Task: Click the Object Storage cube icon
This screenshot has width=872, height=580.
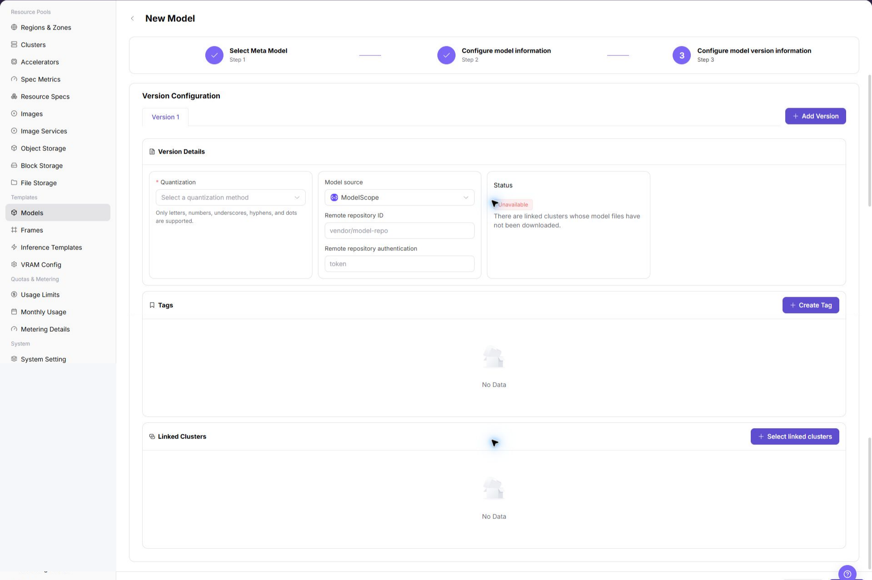Action: coord(14,148)
